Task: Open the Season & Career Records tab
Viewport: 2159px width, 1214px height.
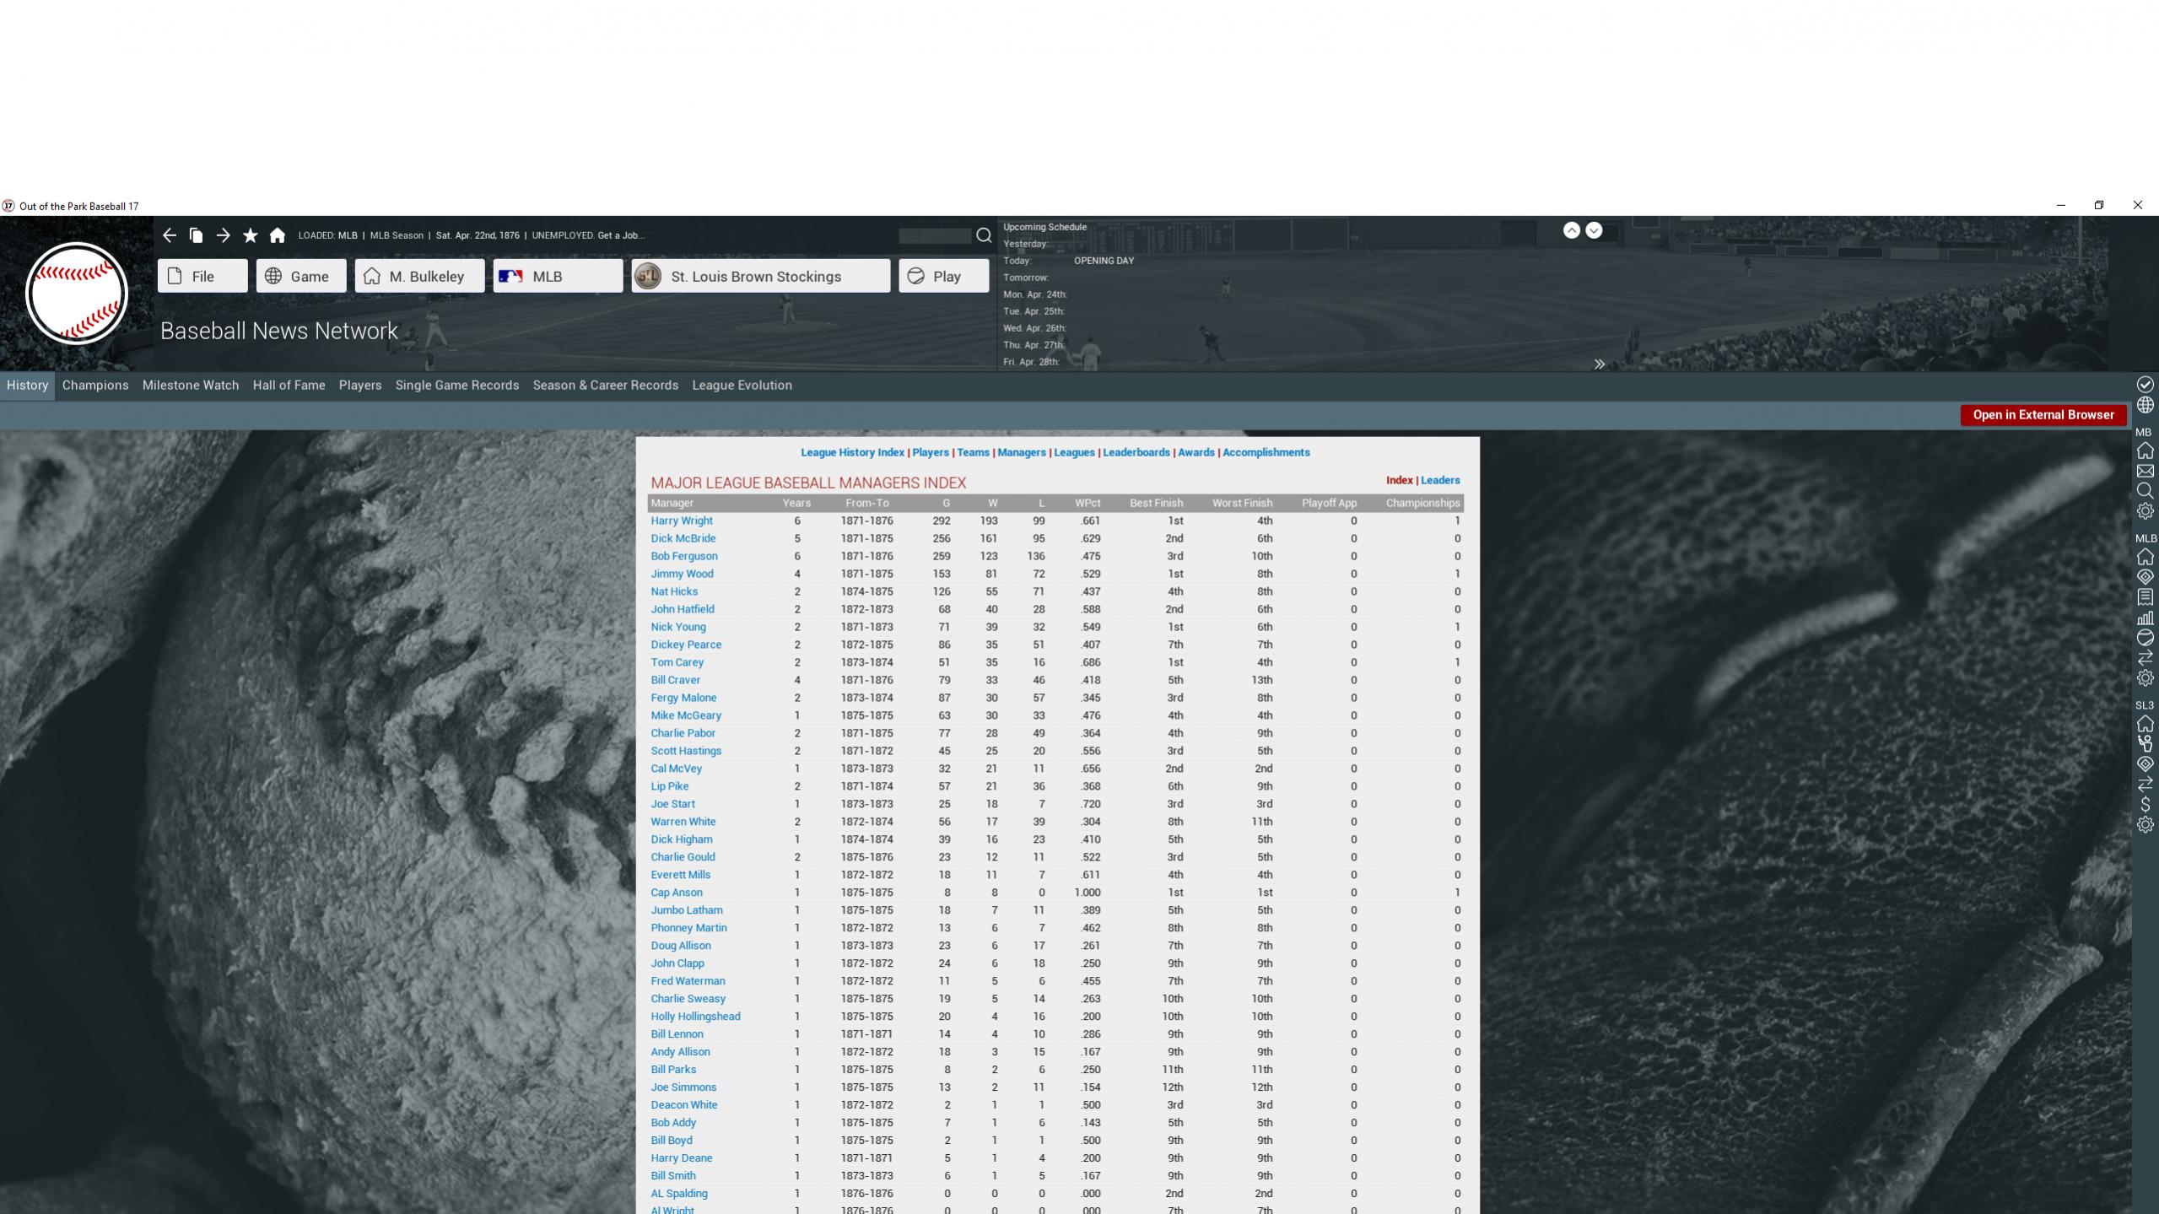Action: (605, 385)
